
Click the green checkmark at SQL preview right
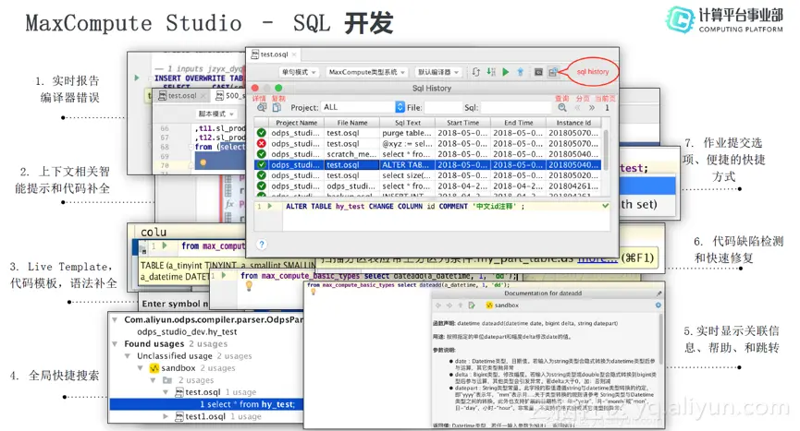[x=605, y=206]
